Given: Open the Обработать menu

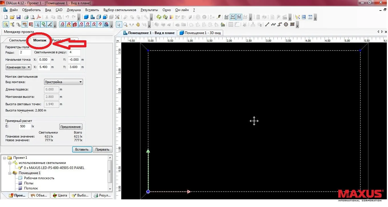Looking at the screenshot, I should (x=32, y=10).
